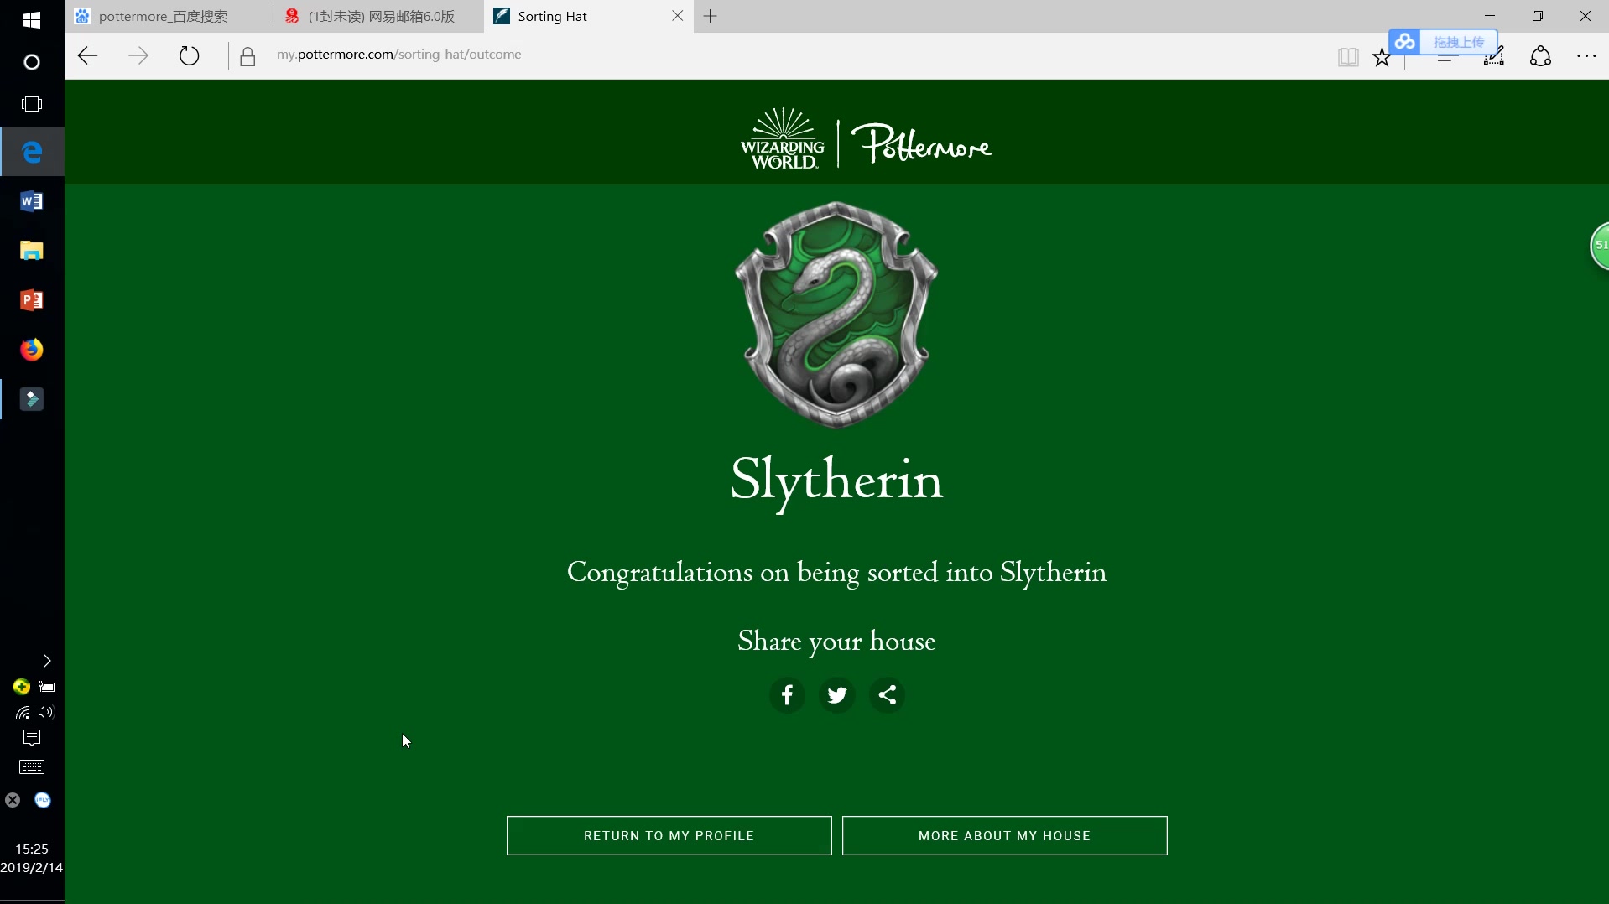Image resolution: width=1609 pixels, height=904 pixels.
Task: Open the touch keyboard icon
Action: pyautogui.click(x=32, y=767)
